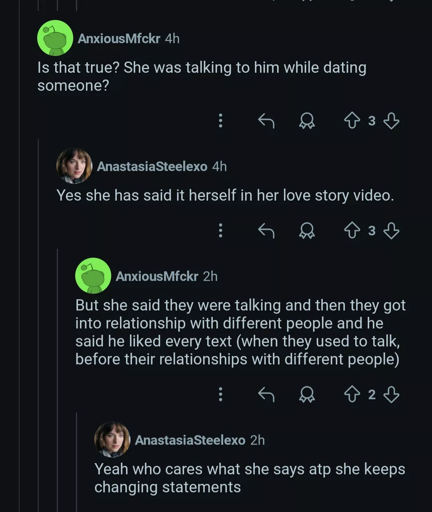Give an award to "Is that true?" comment
The image size is (432, 512).
coord(307,120)
